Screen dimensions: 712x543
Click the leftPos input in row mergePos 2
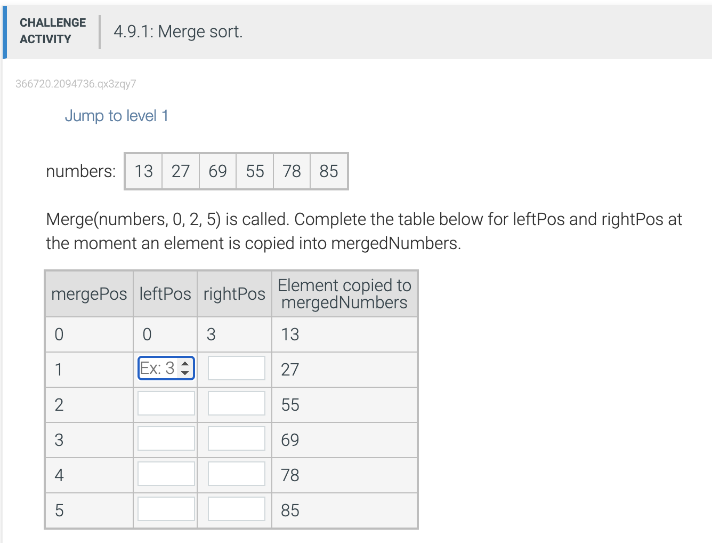[166, 403]
